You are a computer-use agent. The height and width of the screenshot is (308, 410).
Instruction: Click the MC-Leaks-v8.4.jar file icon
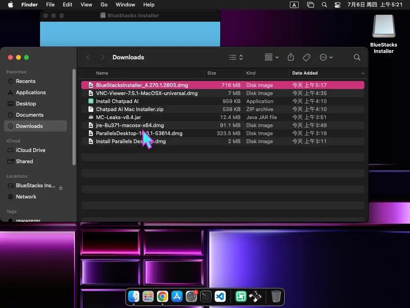point(91,117)
